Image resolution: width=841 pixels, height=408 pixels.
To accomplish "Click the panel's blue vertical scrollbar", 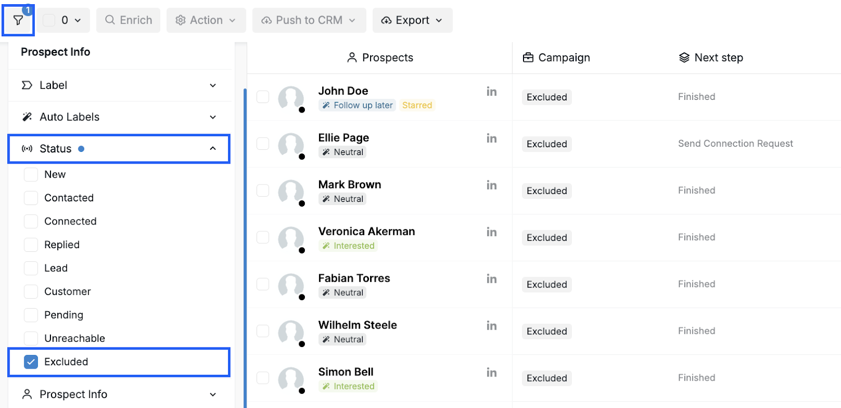I will 245,247.
